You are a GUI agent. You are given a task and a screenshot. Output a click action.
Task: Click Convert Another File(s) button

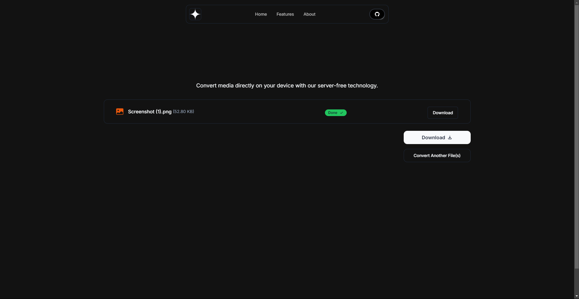(437, 156)
